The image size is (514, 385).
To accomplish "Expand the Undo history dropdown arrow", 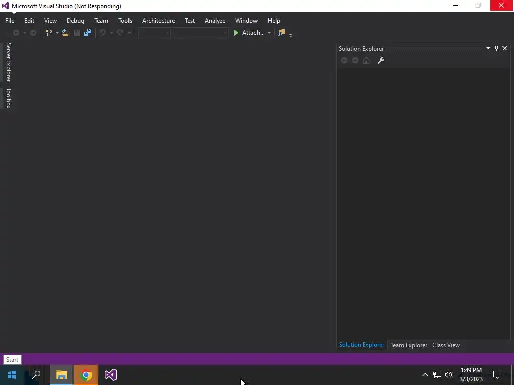I will [x=111, y=33].
